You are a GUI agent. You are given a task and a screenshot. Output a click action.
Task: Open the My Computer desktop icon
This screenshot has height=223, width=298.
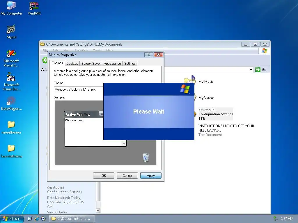coord(11,8)
